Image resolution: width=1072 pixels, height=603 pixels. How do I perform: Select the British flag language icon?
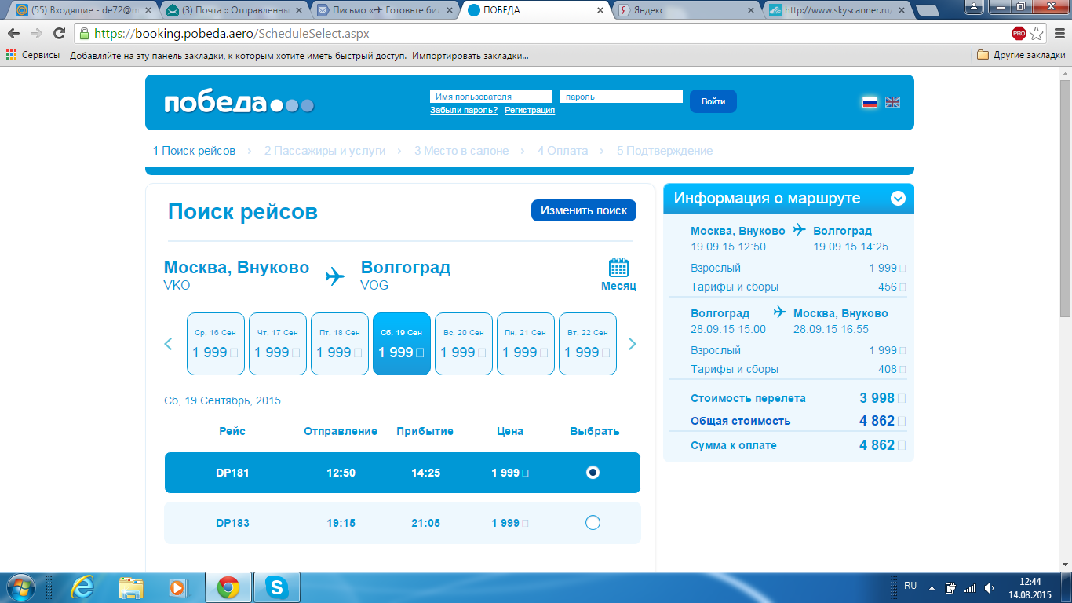click(893, 102)
